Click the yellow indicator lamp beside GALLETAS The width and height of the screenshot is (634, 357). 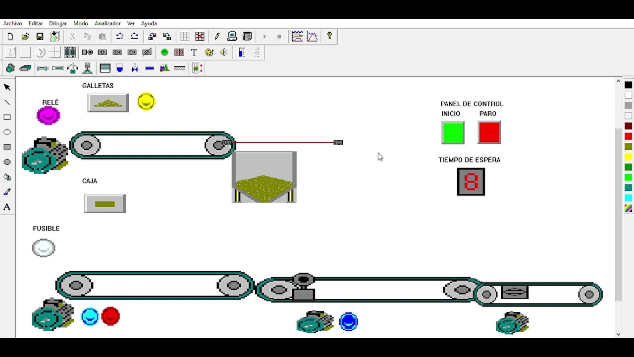click(x=146, y=101)
